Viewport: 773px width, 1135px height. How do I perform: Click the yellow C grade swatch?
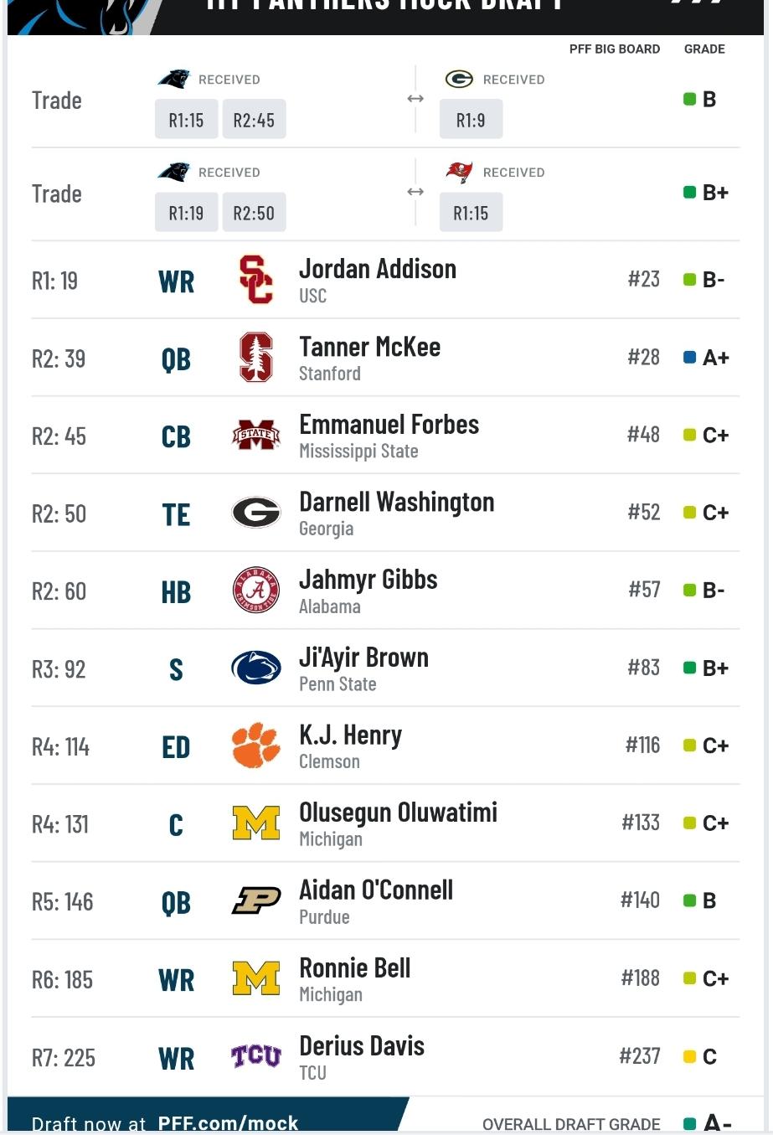pyautogui.click(x=690, y=1056)
